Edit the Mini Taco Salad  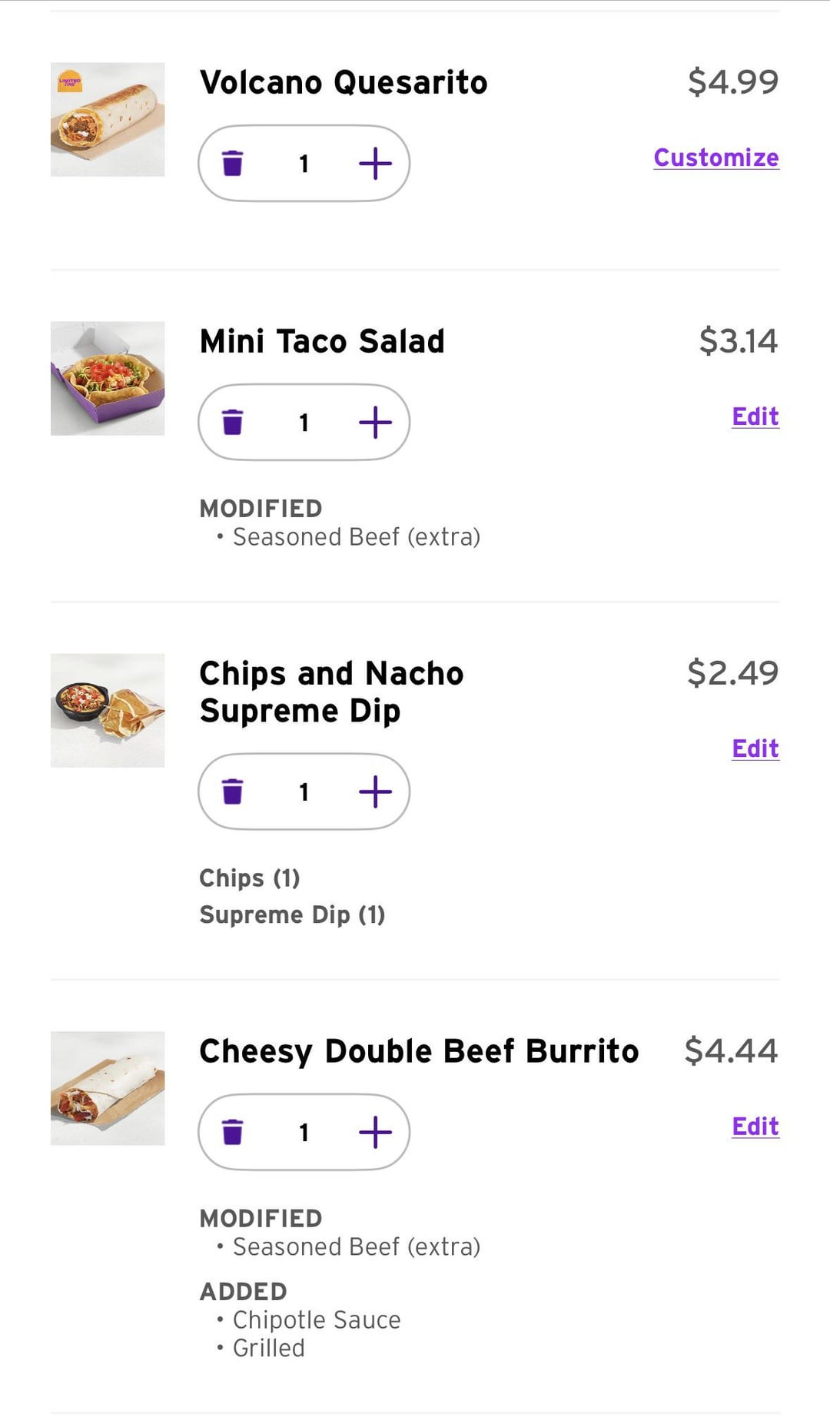click(x=755, y=416)
